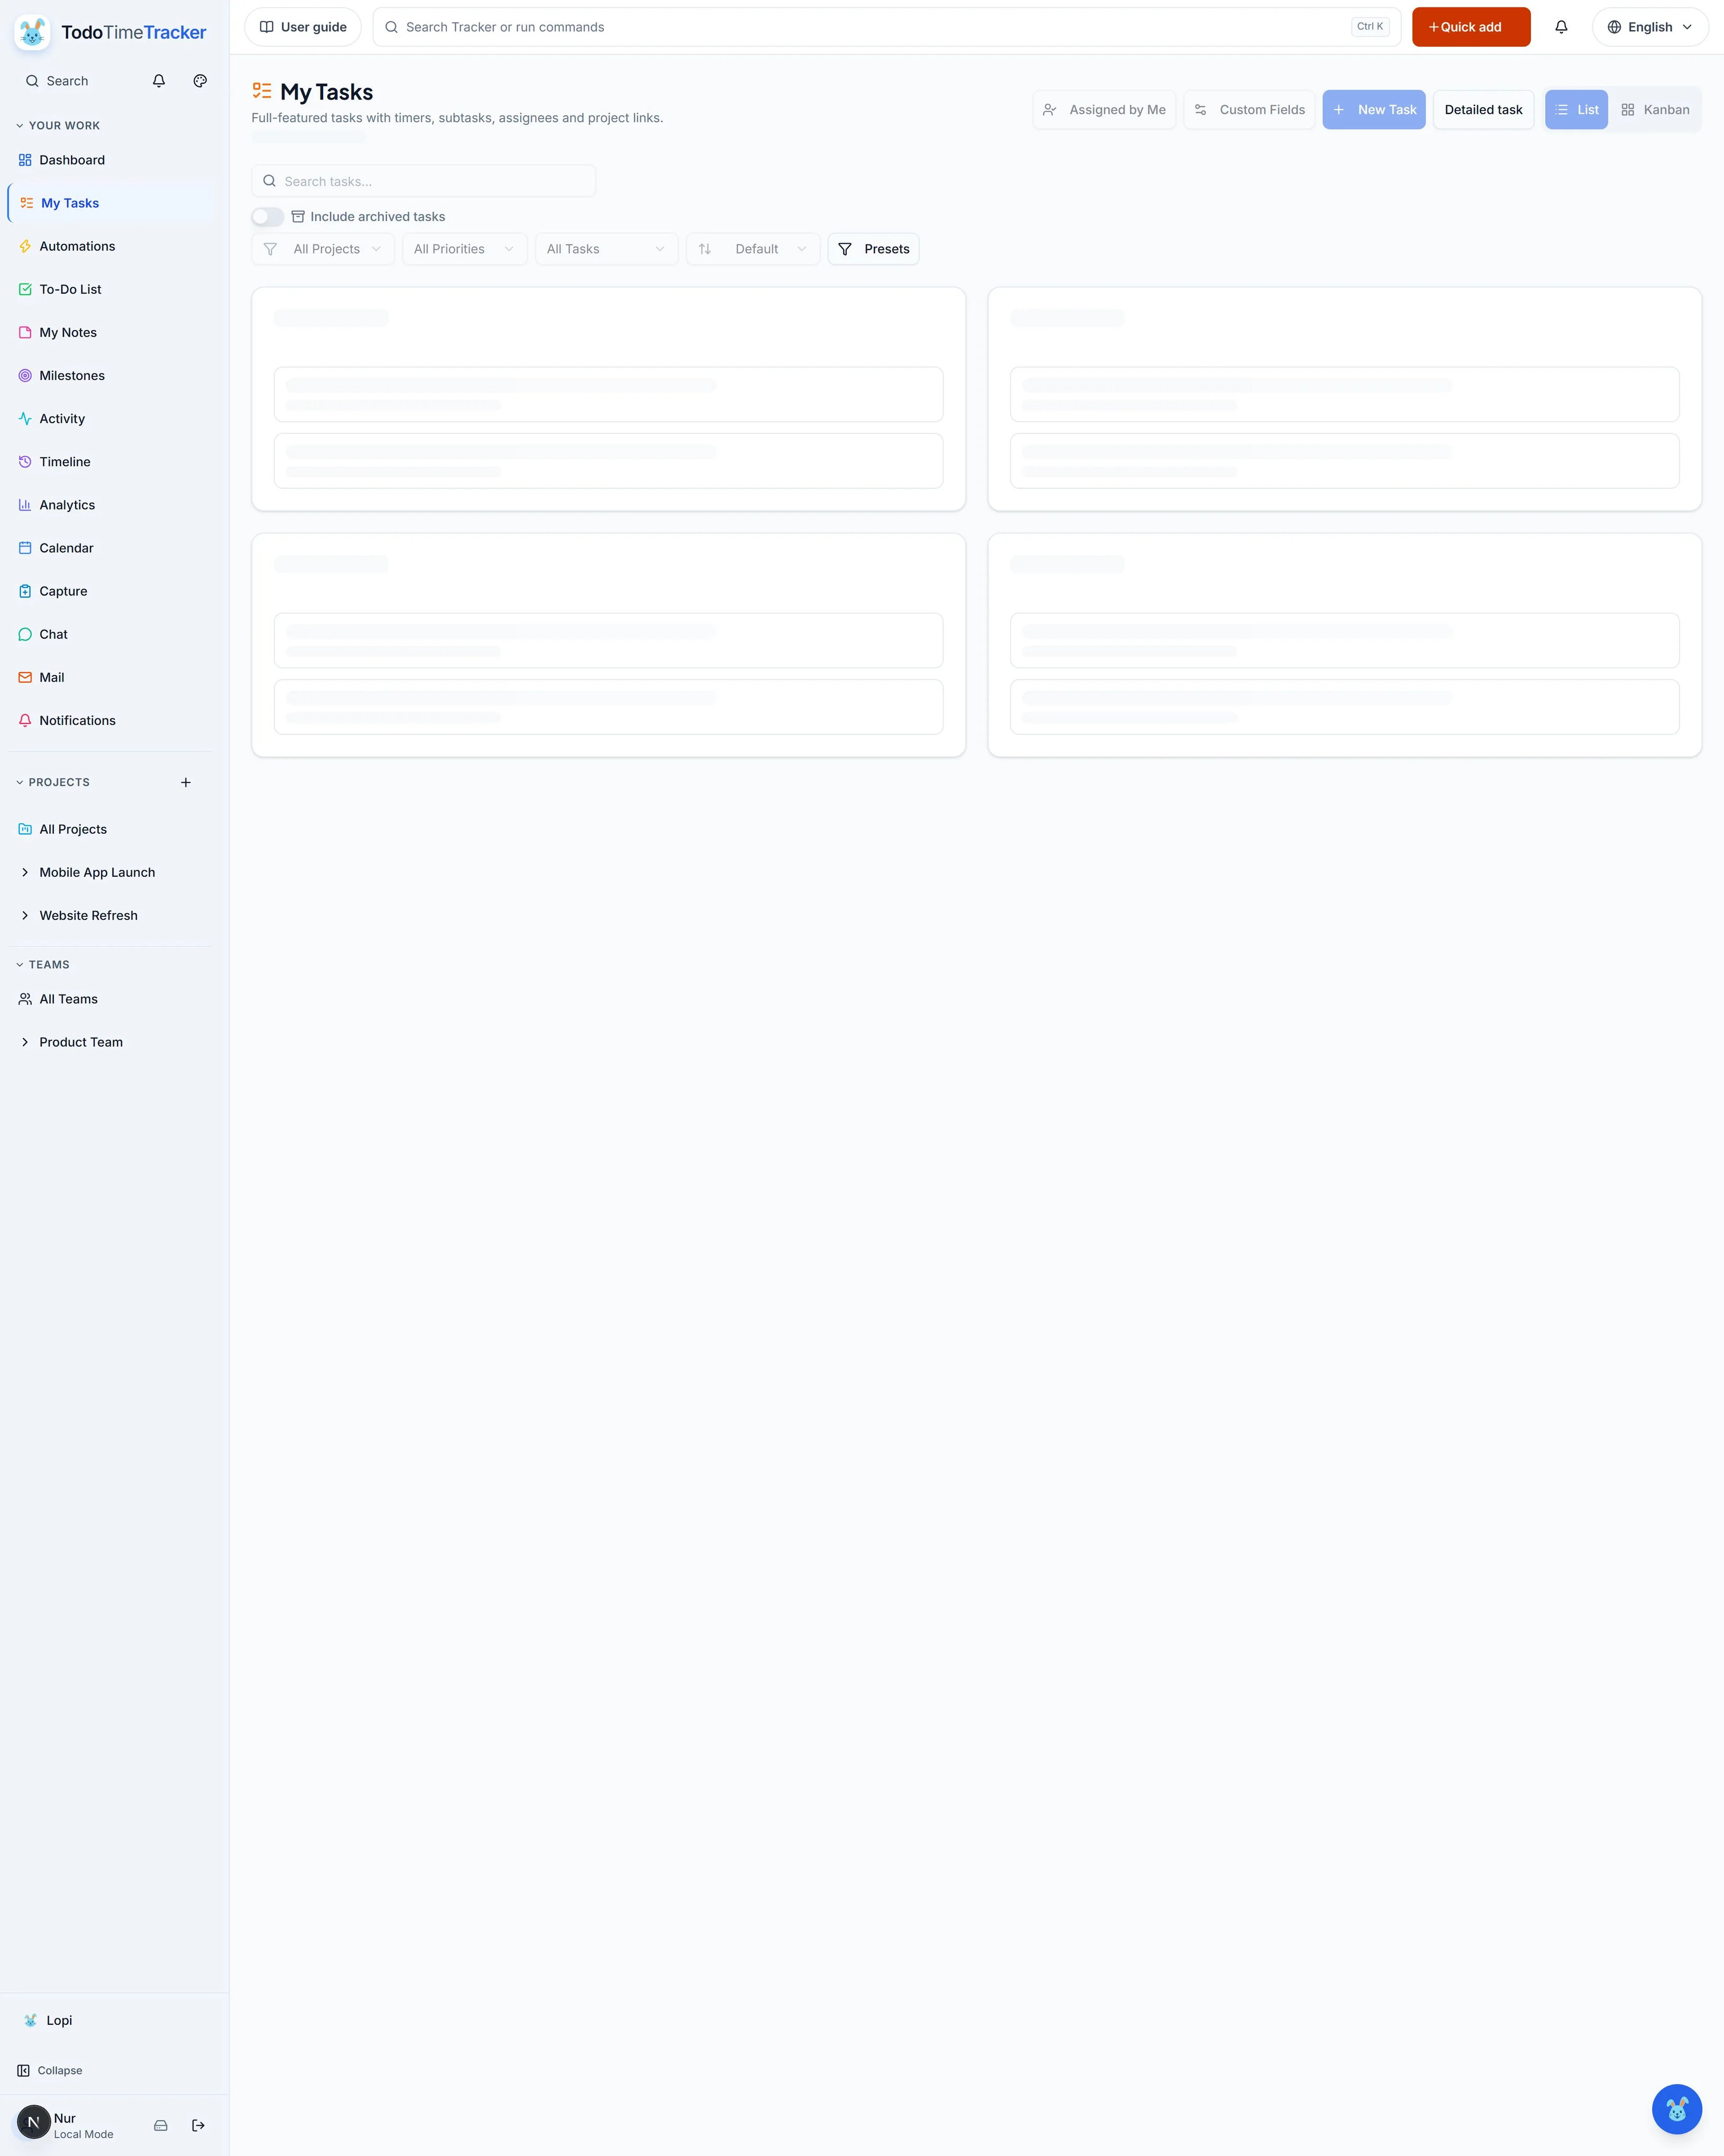Open the Detailed task button
1724x2156 pixels.
[x=1483, y=110]
